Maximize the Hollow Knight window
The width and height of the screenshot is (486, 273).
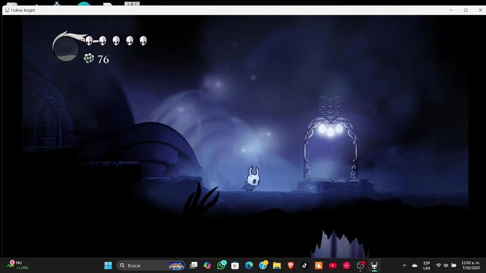click(466, 10)
